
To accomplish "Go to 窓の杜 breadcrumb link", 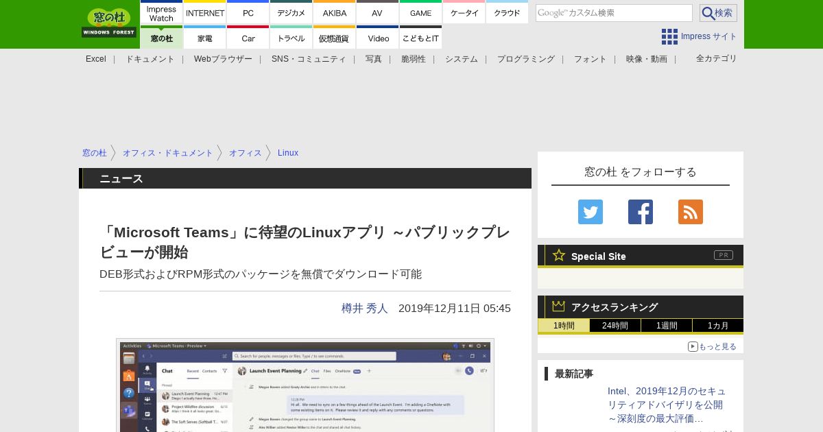I will click(95, 153).
